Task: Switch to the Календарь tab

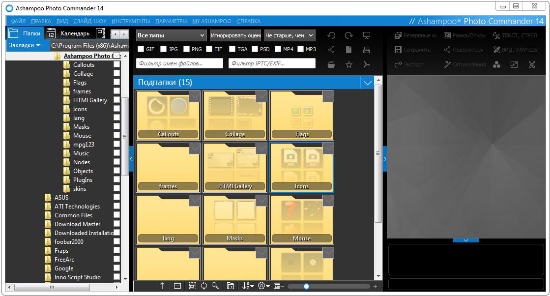Action: pyautogui.click(x=68, y=33)
